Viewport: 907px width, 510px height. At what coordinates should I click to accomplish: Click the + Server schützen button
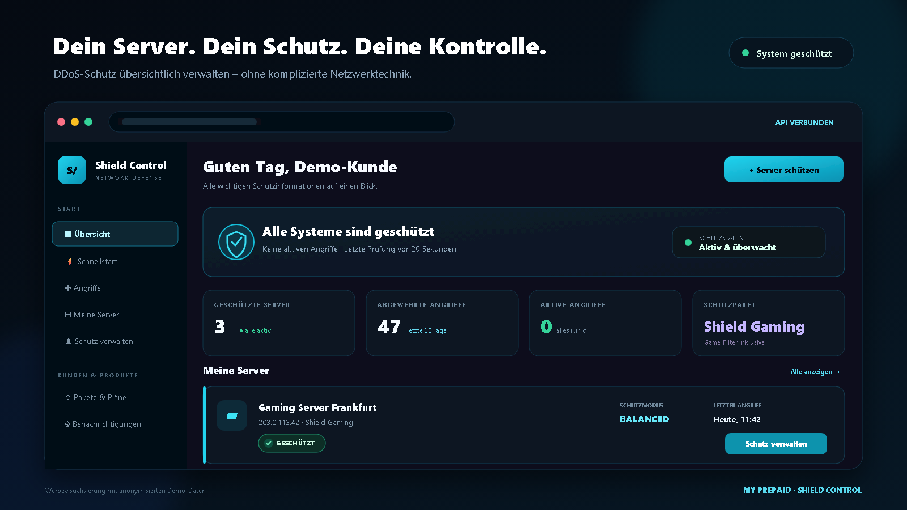[x=784, y=169]
